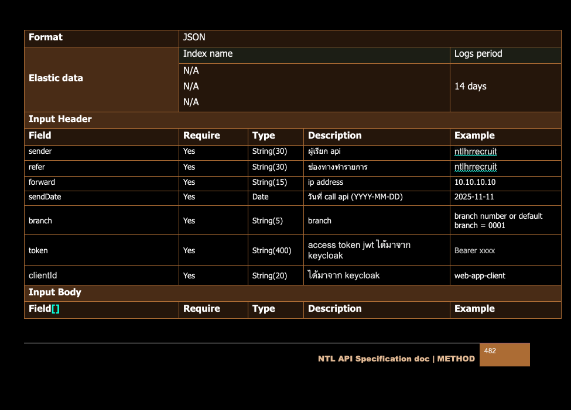Click the String(400) type cell
Viewport: 571px width, 410px height.
click(x=272, y=251)
